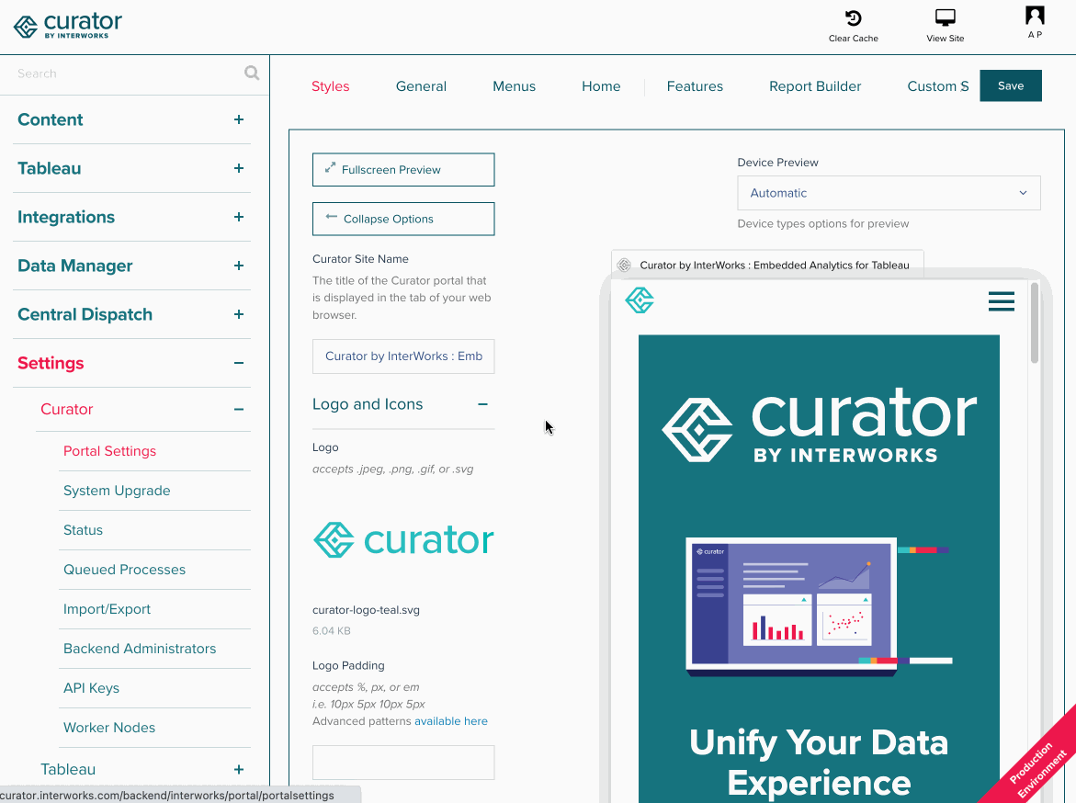
Task: Click the Curator Site Name input field
Action: 403,356
